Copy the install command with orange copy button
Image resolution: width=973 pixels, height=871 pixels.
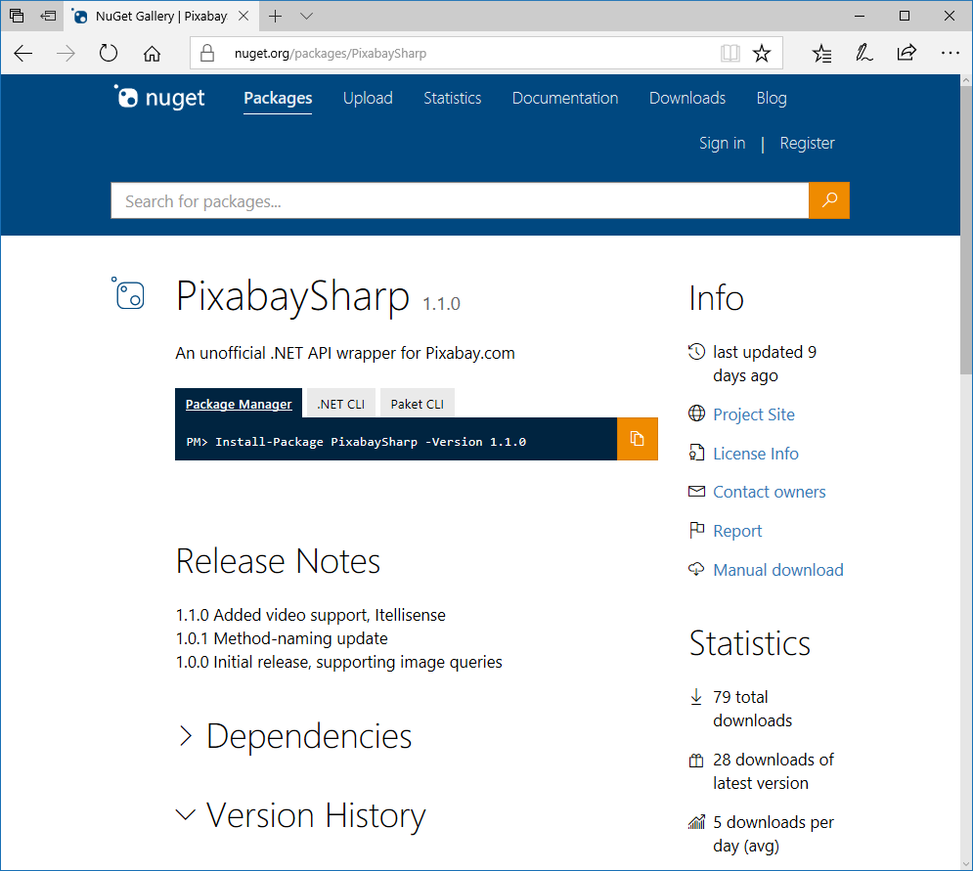(x=637, y=439)
